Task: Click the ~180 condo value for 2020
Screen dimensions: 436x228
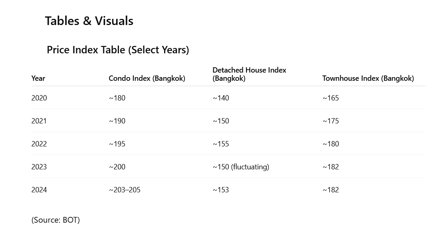Action: pyautogui.click(x=117, y=98)
